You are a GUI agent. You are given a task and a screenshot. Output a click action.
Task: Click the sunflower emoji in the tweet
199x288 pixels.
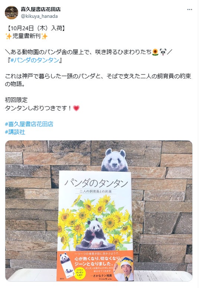click(x=155, y=52)
